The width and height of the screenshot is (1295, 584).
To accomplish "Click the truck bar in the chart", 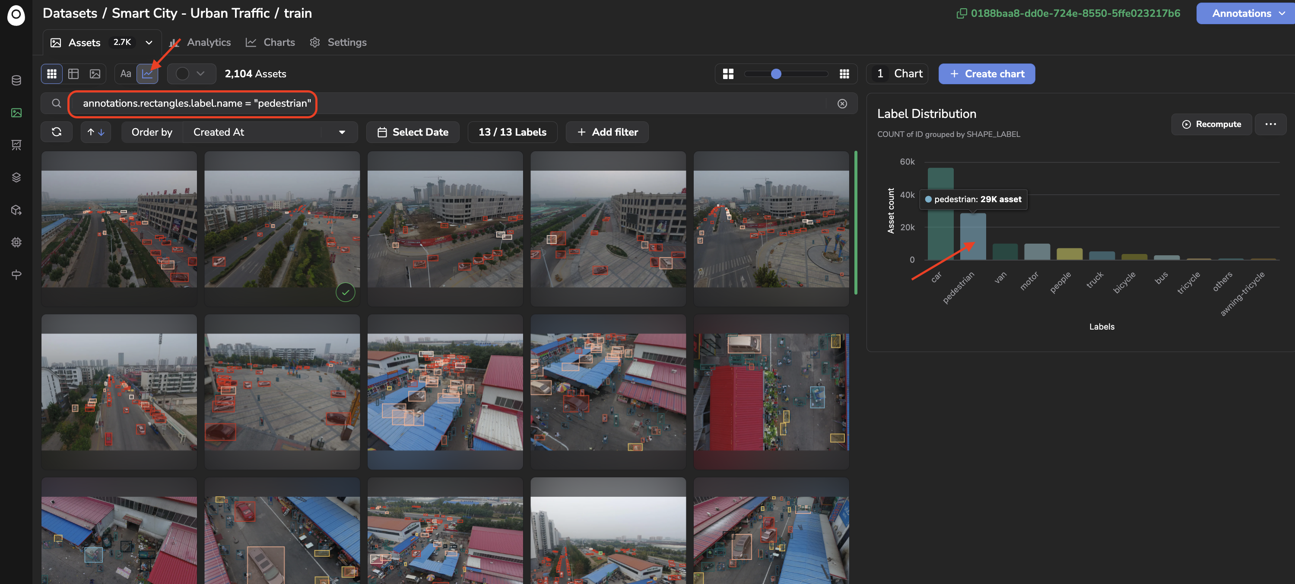I will click(x=1101, y=256).
